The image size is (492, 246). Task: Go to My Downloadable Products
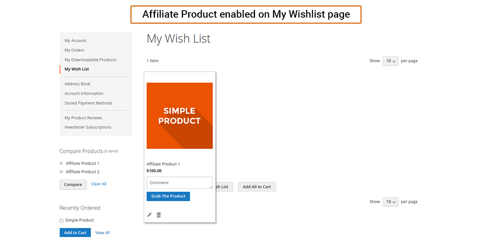click(90, 60)
